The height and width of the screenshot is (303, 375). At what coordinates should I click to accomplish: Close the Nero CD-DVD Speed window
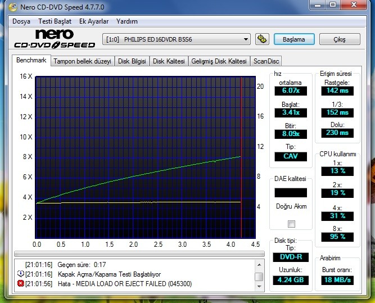[x=354, y=5]
